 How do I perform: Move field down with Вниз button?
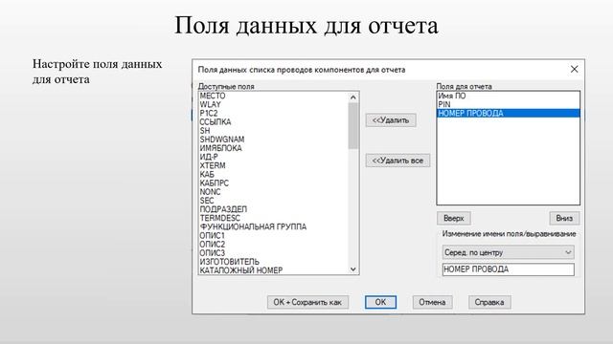tap(564, 219)
